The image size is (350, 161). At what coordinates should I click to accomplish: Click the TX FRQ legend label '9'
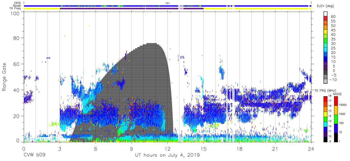329,141
